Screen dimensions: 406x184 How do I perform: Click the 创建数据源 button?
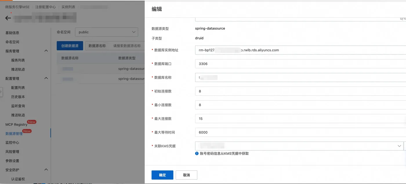[x=70, y=46]
